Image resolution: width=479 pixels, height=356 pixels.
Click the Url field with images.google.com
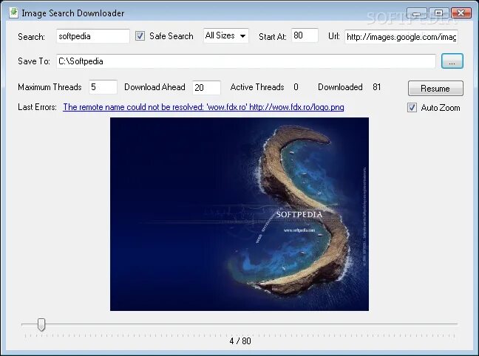point(401,37)
